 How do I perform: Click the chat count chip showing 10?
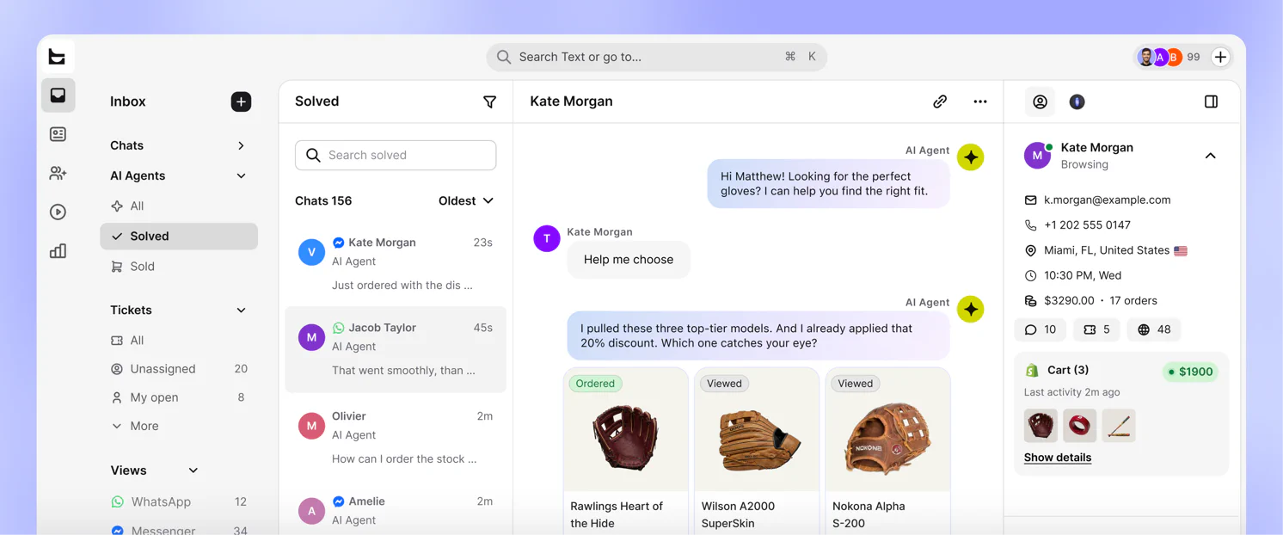tap(1041, 329)
